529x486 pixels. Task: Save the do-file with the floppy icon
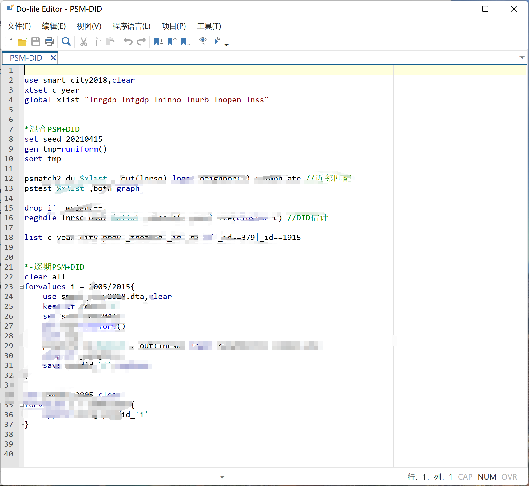tap(36, 41)
